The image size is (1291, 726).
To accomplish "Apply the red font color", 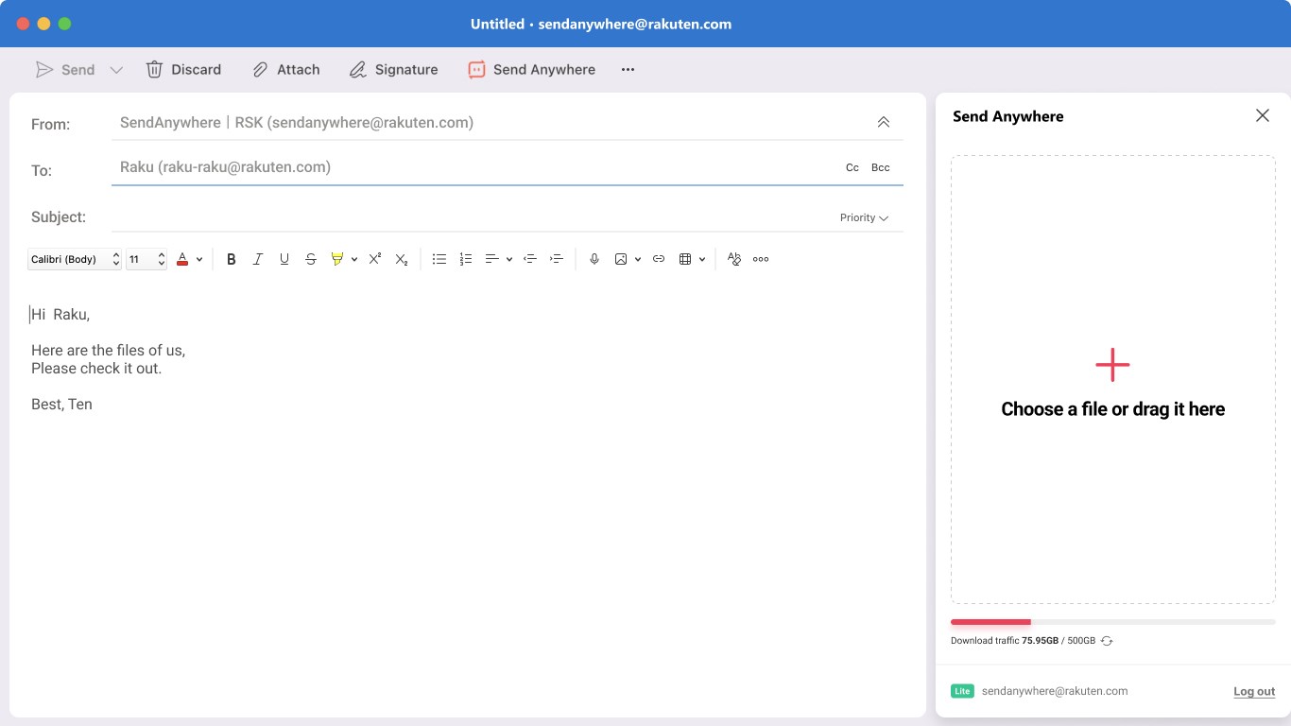I will 182,259.
